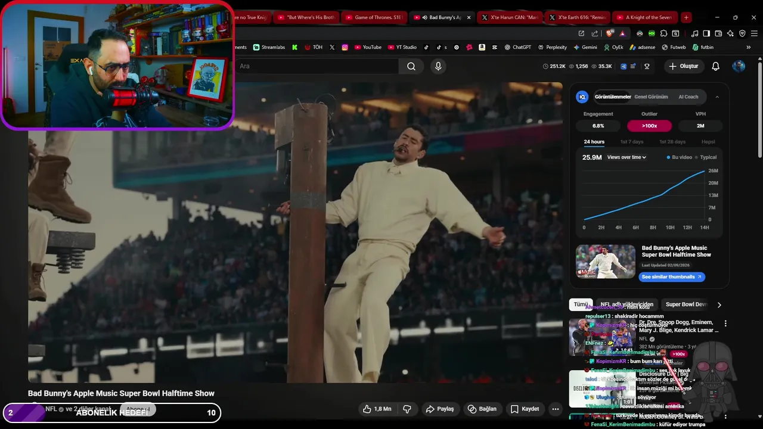
Task: Open the account avatar menu
Action: pos(739,66)
